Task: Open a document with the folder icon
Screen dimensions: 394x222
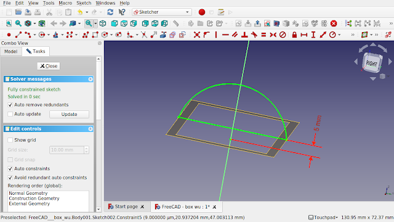Action: tap(18, 12)
